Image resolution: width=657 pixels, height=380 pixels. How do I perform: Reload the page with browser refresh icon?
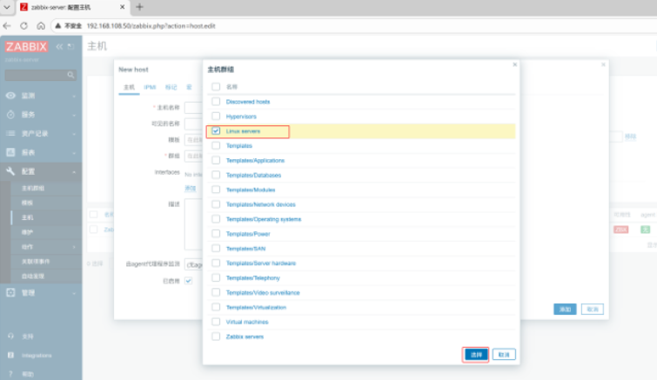tap(23, 26)
